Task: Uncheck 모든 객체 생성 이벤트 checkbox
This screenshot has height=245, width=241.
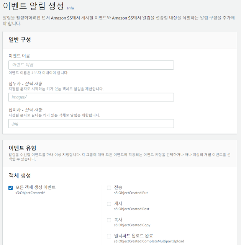Action: click(10, 188)
